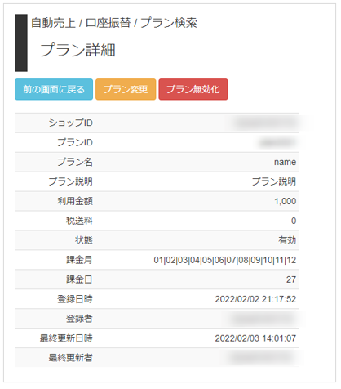Select the timestamp 2022/02/03 14:01:07
This screenshot has height=389, width=341.
pyautogui.click(x=255, y=338)
